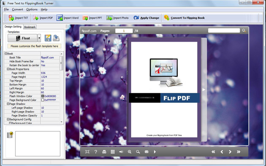Click the Import Photo toolbar icon
Screen dimensions: 266x166
[x=109, y=18]
